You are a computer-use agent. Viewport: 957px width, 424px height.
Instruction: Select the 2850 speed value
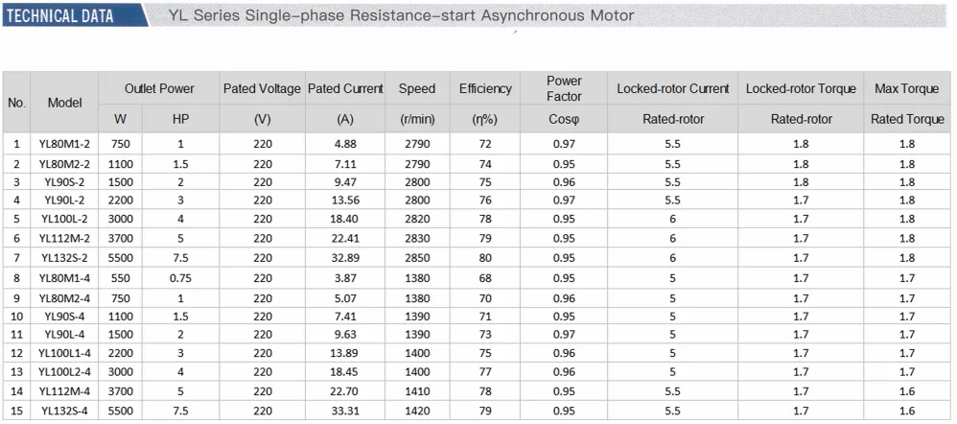[417, 258]
